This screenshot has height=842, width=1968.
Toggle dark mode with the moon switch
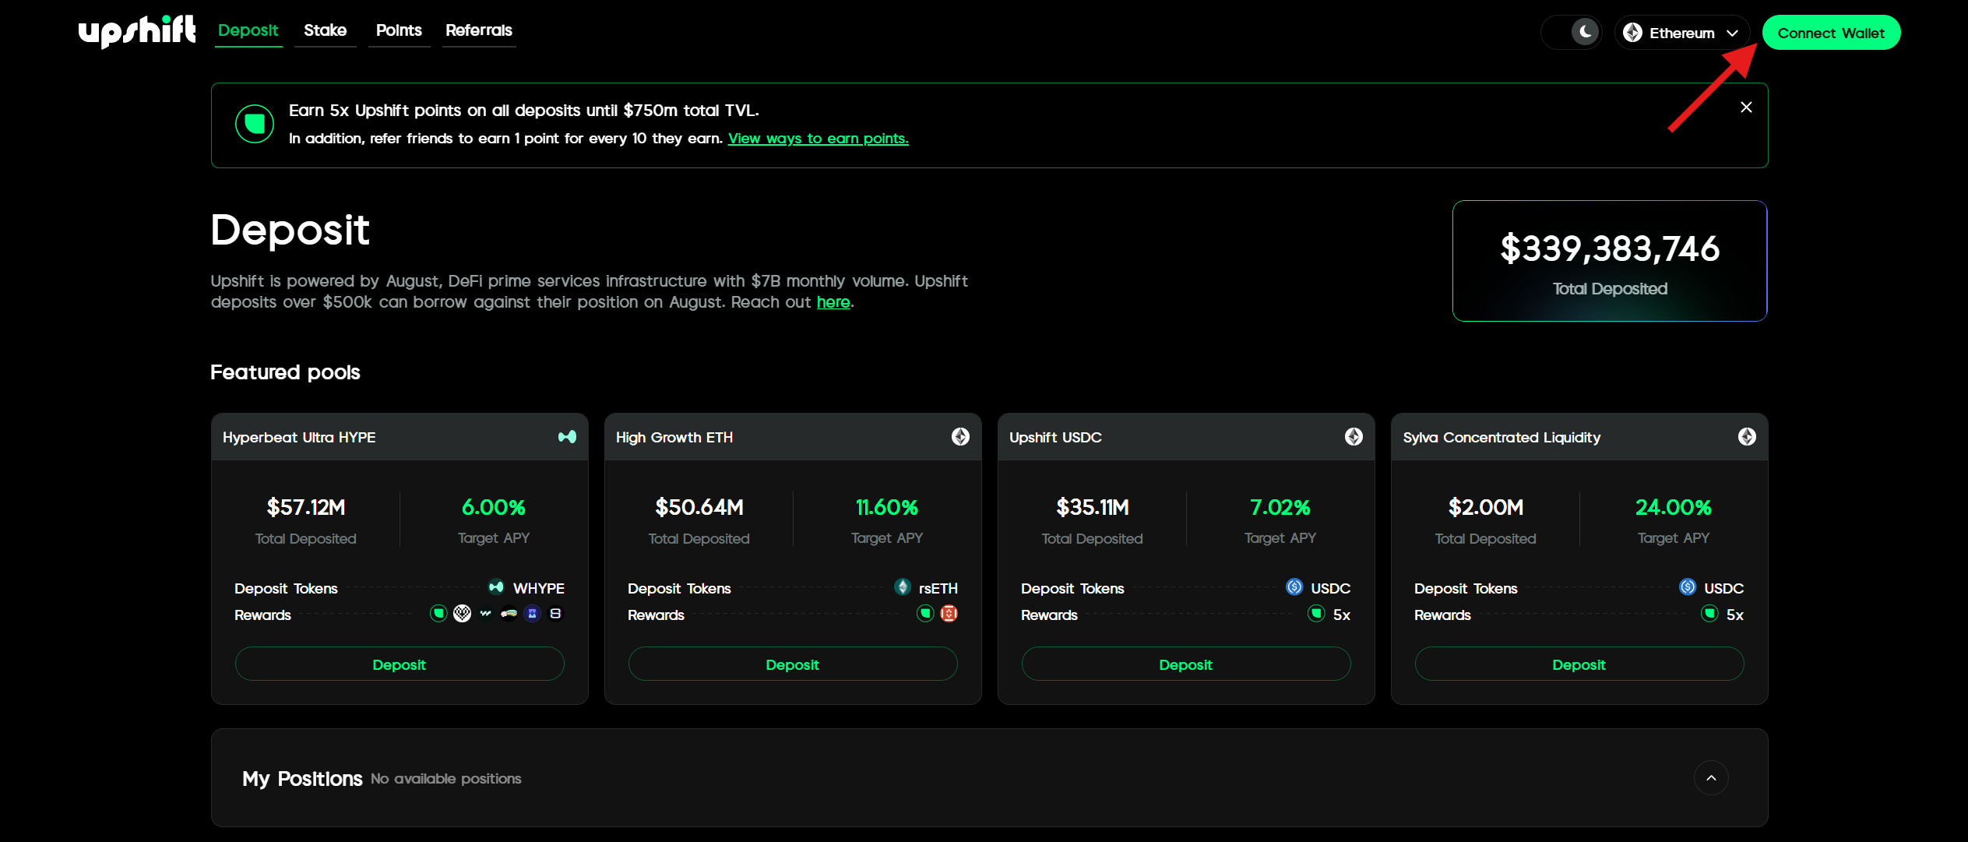1572,32
